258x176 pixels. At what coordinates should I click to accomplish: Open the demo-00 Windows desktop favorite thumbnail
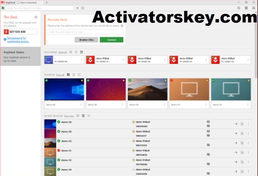pyautogui.click(x=64, y=89)
